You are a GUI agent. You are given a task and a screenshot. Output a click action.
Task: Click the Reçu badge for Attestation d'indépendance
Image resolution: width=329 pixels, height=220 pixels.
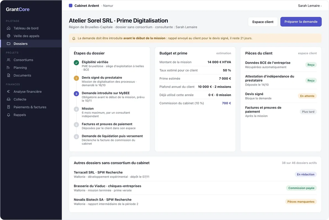click(311, 81)
